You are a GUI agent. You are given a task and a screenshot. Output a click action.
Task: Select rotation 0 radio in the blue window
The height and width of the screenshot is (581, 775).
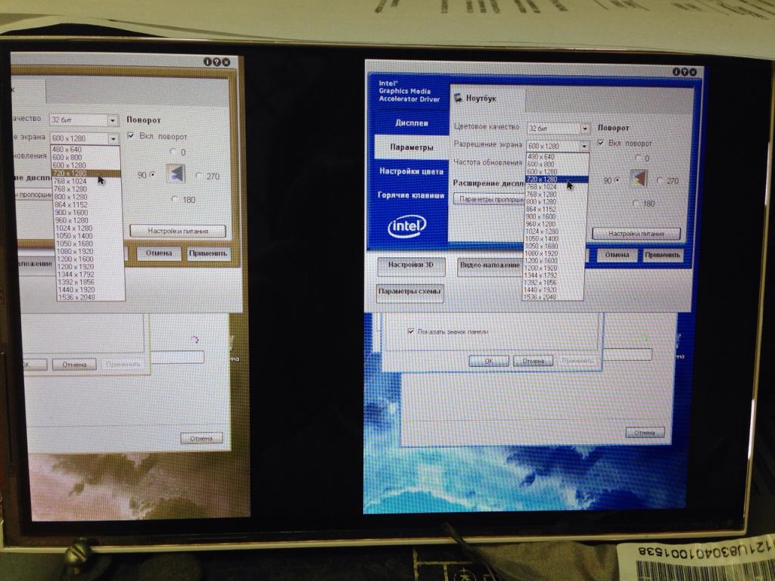[x=639, y=158]
